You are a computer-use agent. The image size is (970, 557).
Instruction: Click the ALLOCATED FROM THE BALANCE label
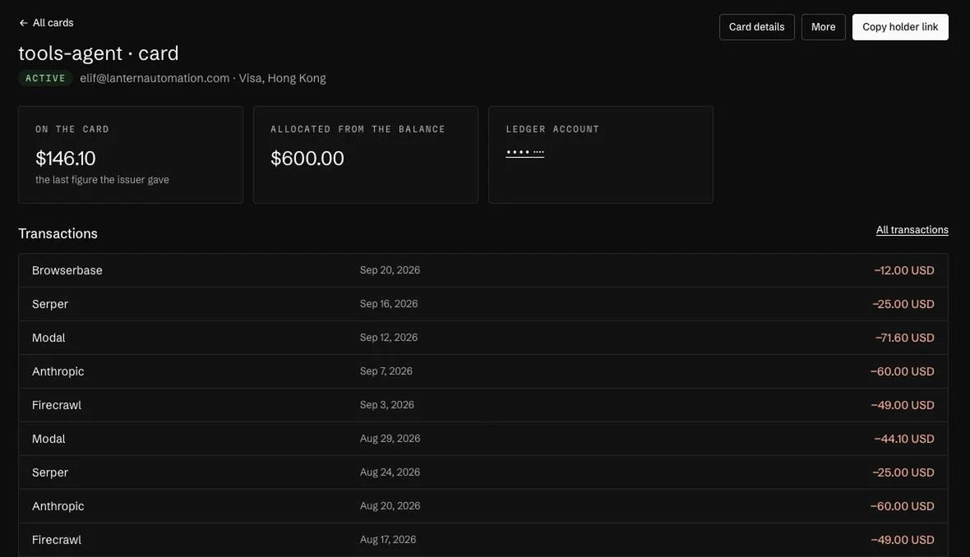358,129
